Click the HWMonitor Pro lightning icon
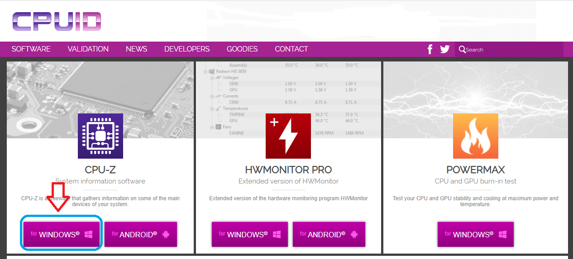Screen dimensions: 573x259 288,136
